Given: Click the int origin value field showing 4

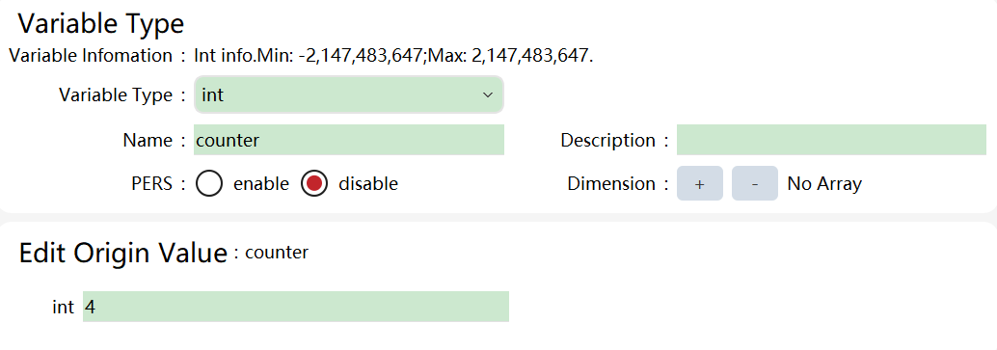Looking at the screenshot, I should 296,307.
